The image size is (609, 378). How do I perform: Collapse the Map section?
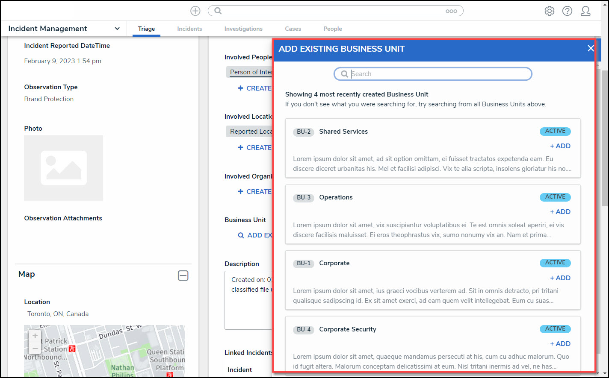pyautogui.click(x=183, y=276)
